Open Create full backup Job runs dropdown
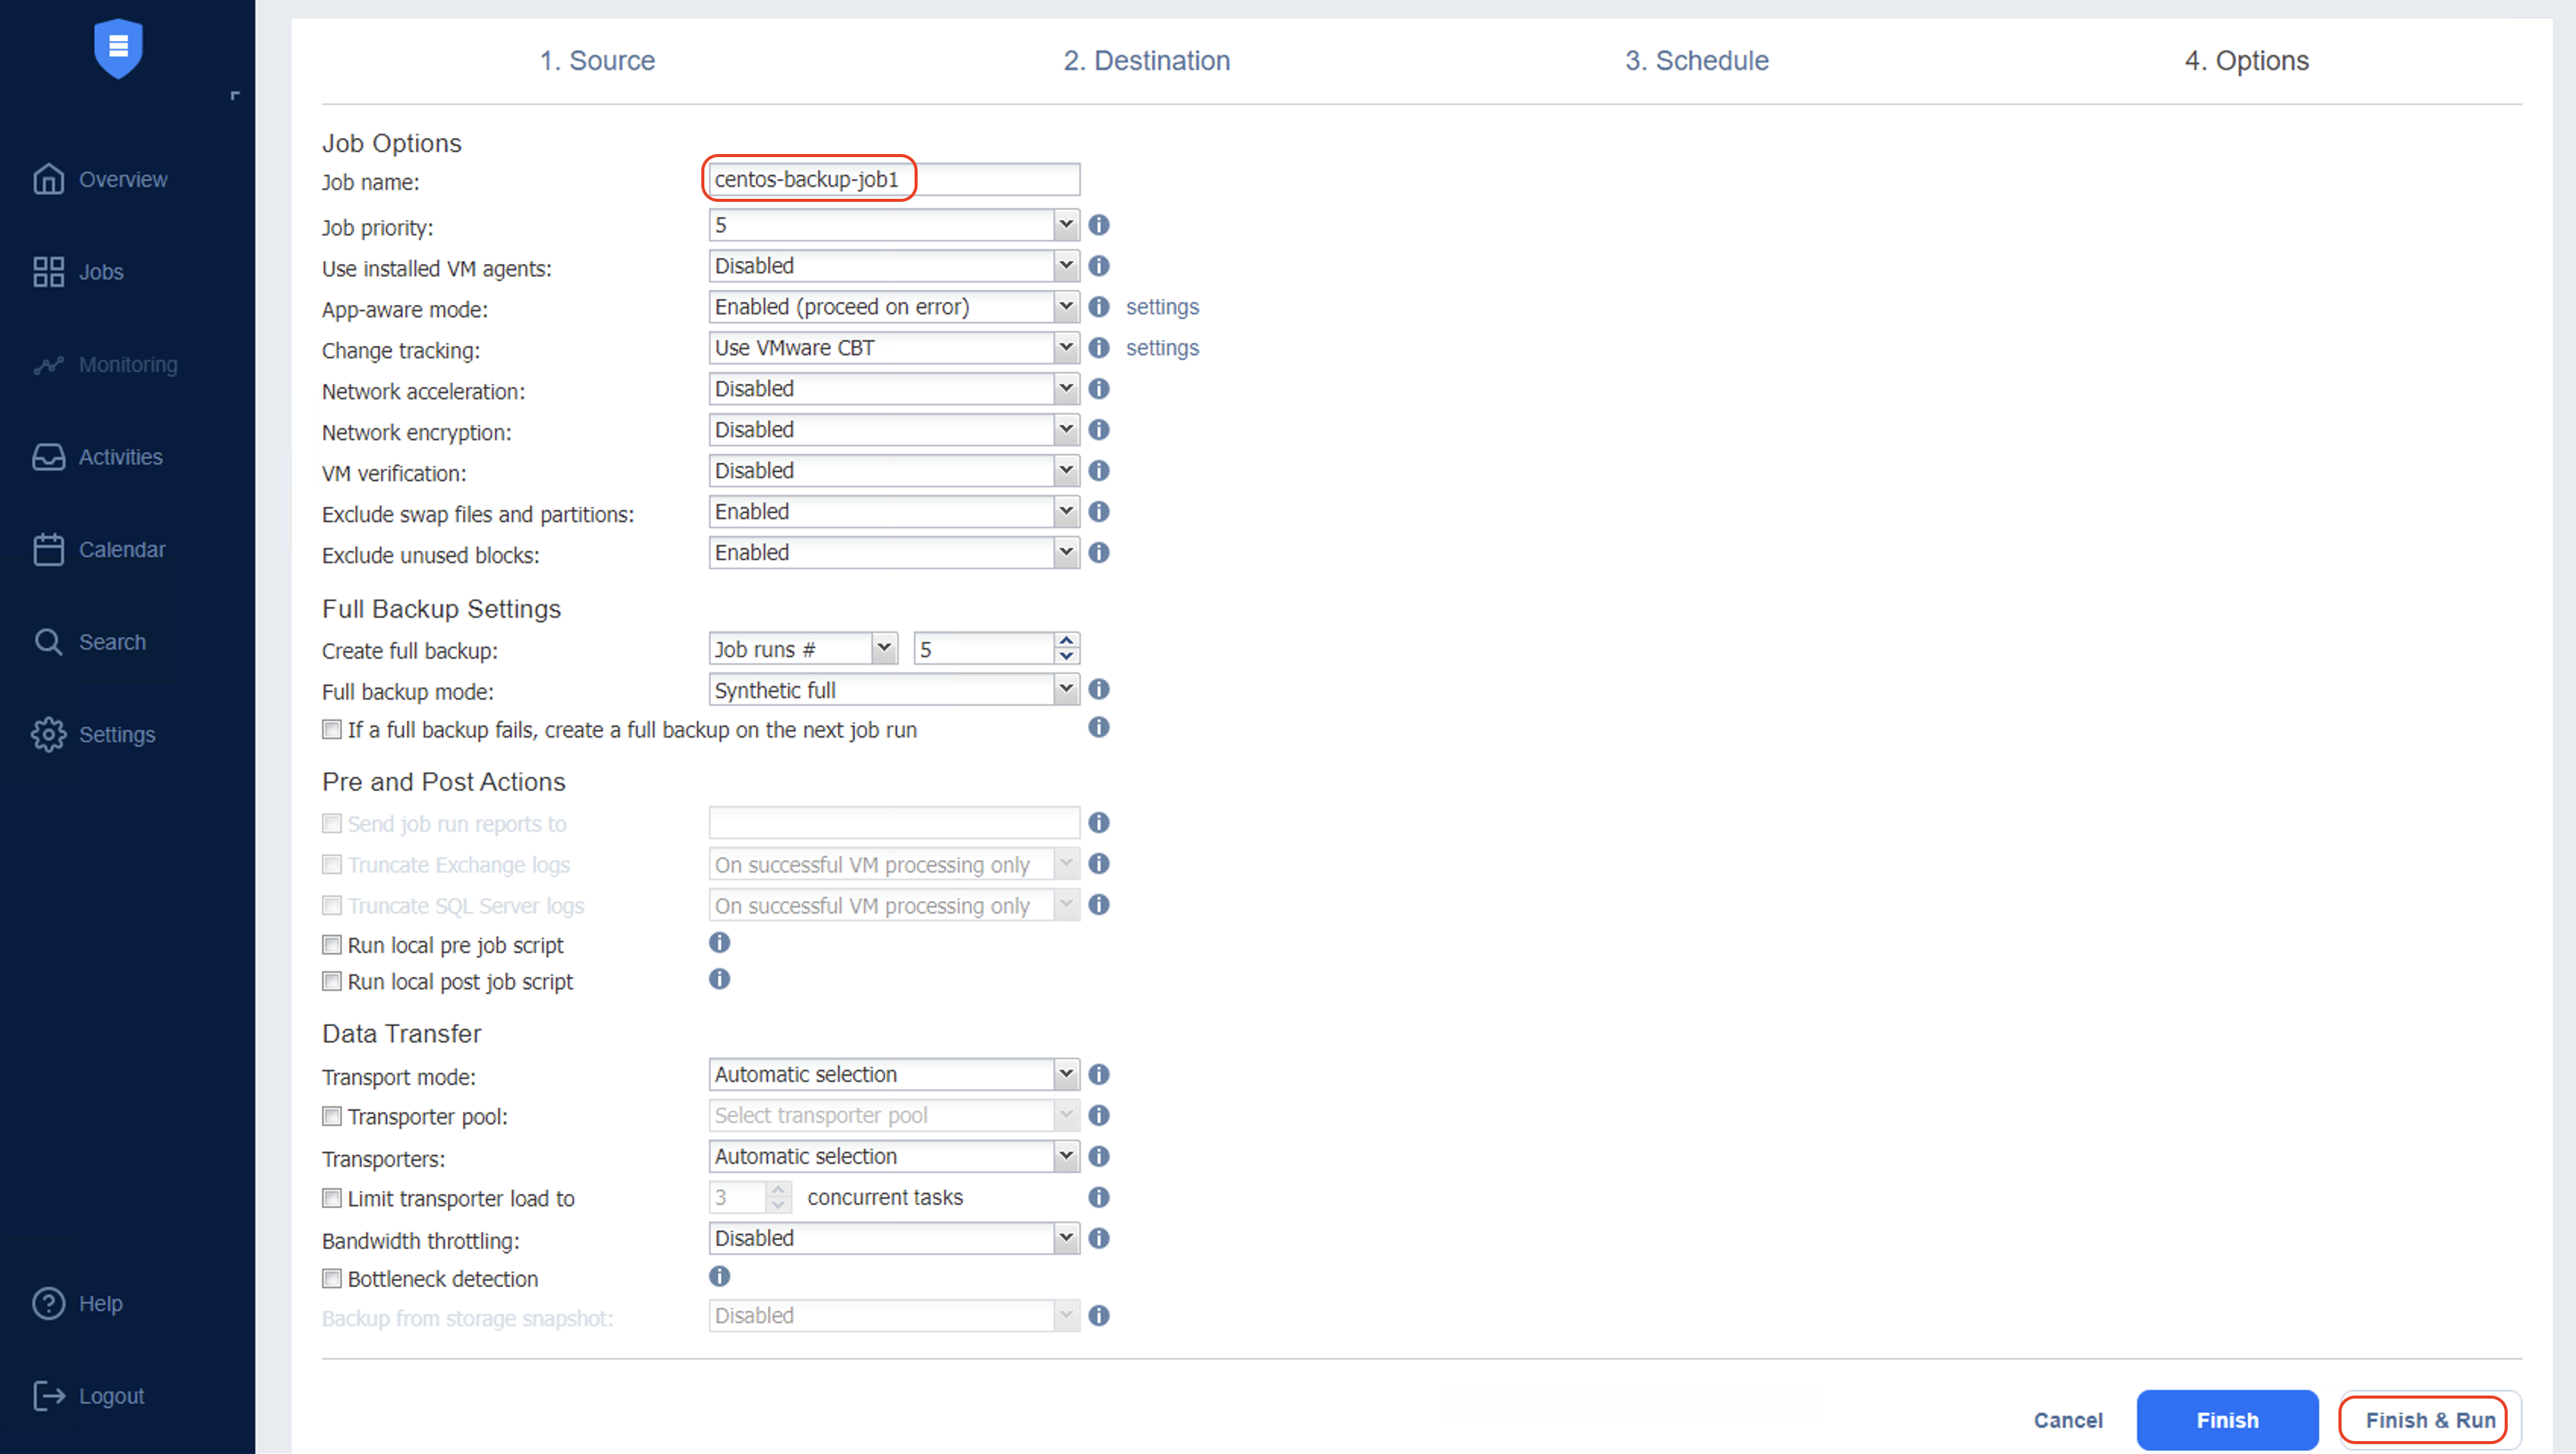The image size is (2576, 1454). tap(803, 649)
